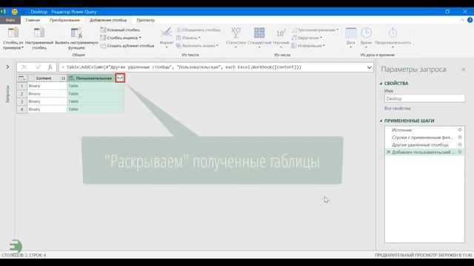The width and height of the screenshot is (474, 266).
Task: Click the Content column data type icon
Action: click(x=31, y=78)
